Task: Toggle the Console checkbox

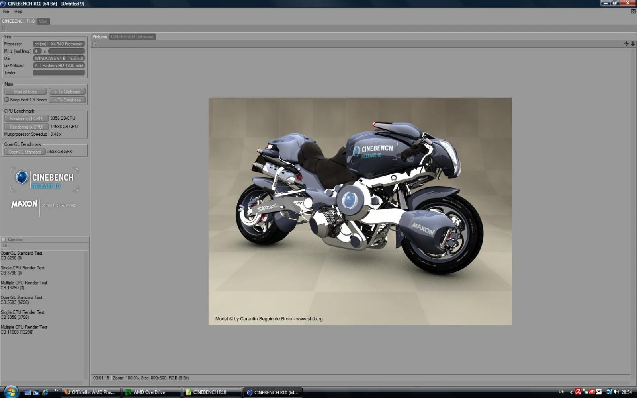Action: click(x=4, y=240)
